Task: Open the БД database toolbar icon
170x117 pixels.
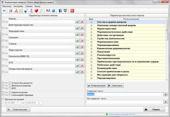Action: click(x=48, y=10)
